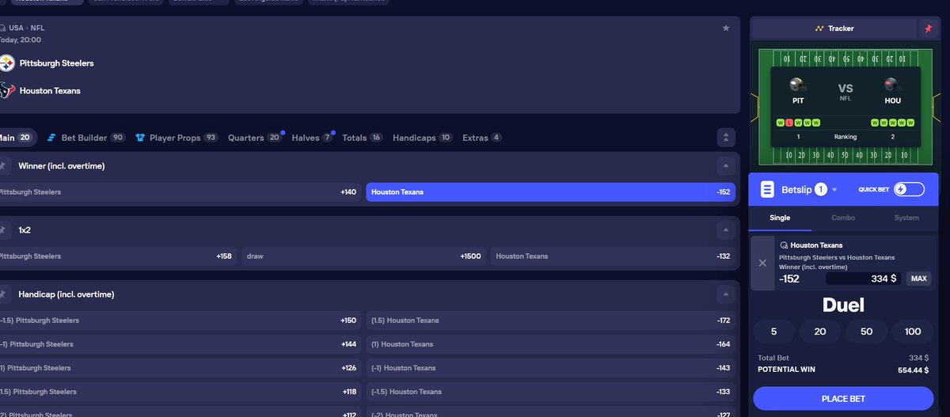This screenshot has height=417, width=950.
Task: Select (1.5) Houston Texans -172 handicap
Action: 550,320
